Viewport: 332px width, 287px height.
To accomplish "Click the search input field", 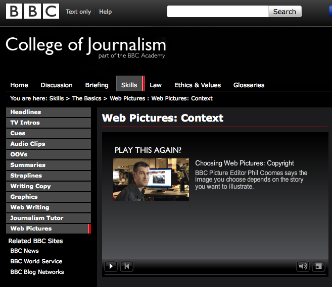I will pyautogui.click(x=218, y=12).
